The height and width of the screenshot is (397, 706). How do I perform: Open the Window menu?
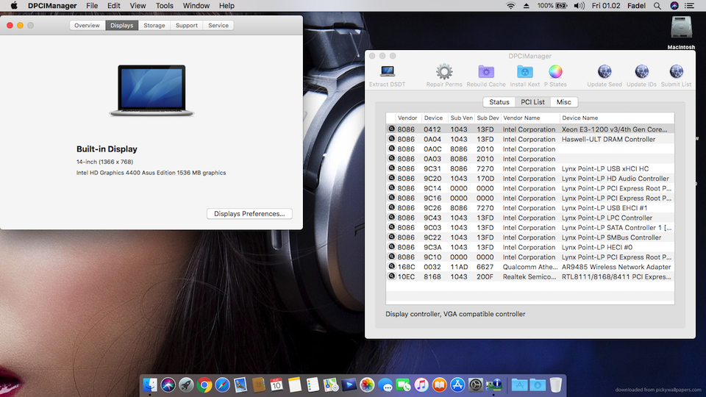(x=196, y=6)
